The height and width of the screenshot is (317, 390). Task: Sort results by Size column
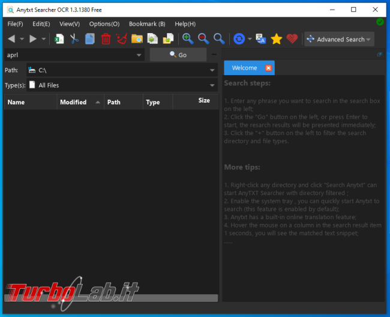pyautogui.click(x=196, y=102)
